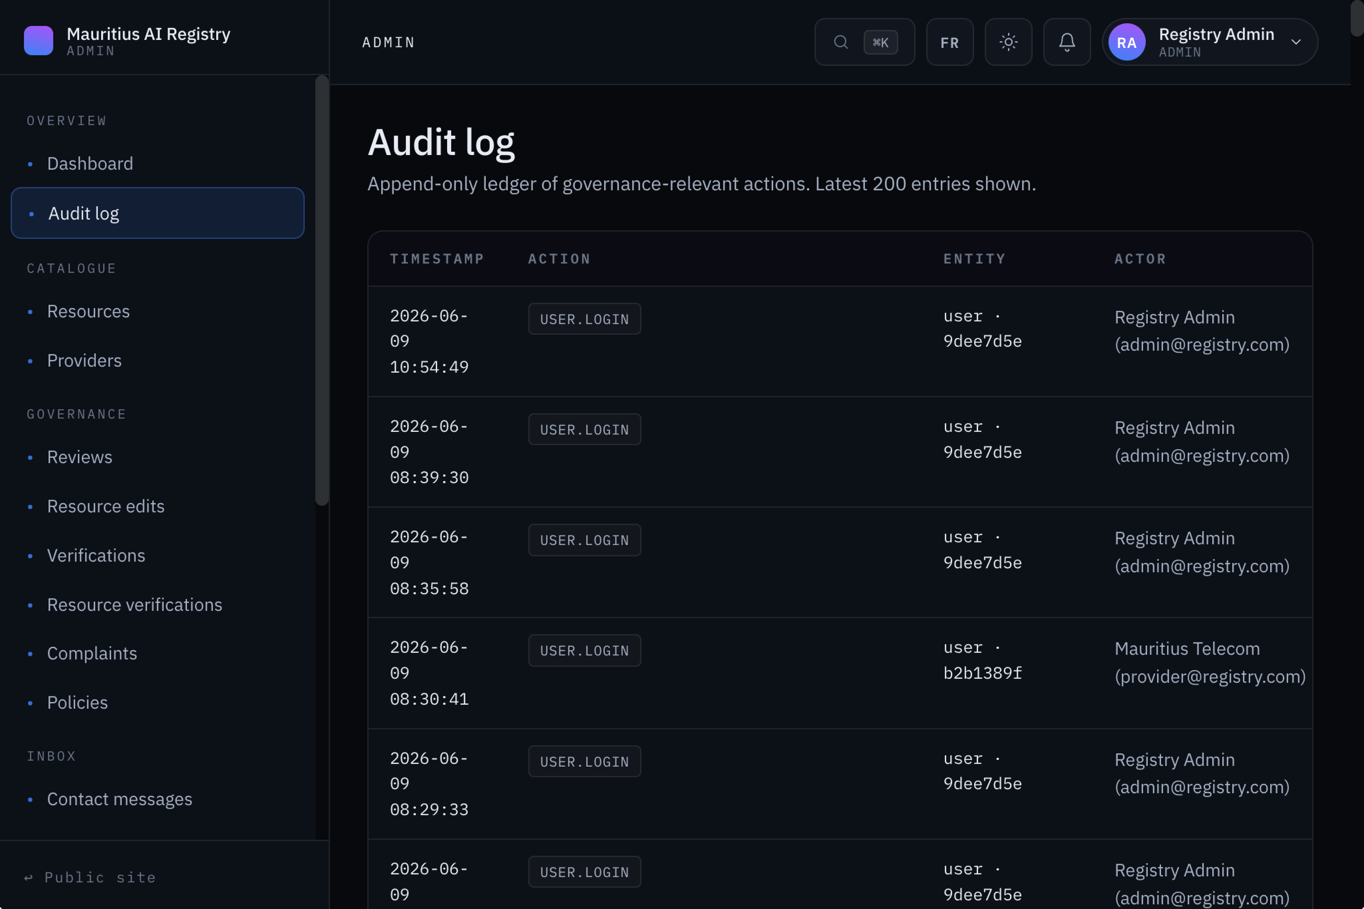1364x909 pixels.
Task: Go to Providers page
Action: coord(157,361)
